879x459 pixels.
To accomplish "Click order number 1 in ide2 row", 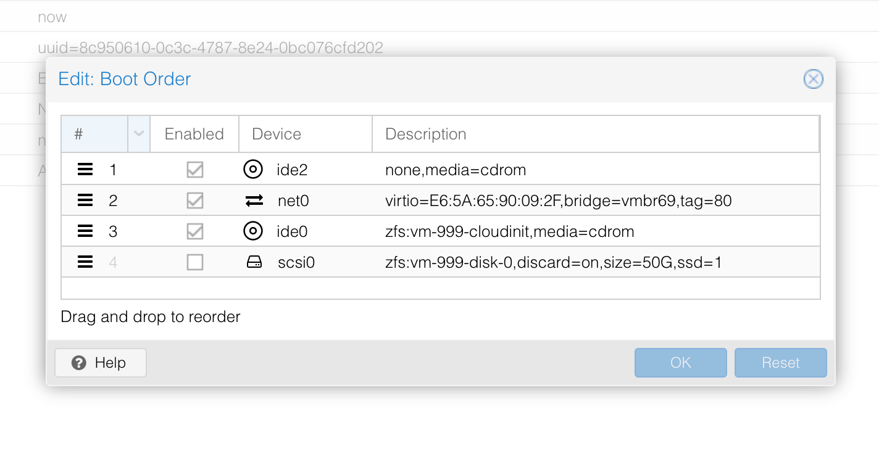I will (113, 170).
